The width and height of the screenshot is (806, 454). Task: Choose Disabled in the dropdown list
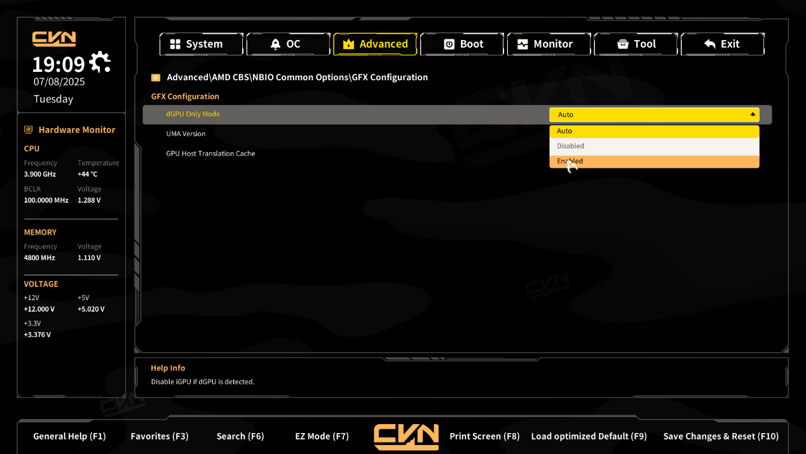(654, 146)
